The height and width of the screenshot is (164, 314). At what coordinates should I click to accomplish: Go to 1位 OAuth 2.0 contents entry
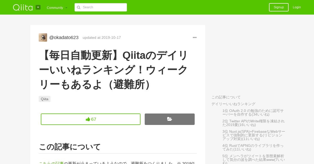tap(253, 112)
